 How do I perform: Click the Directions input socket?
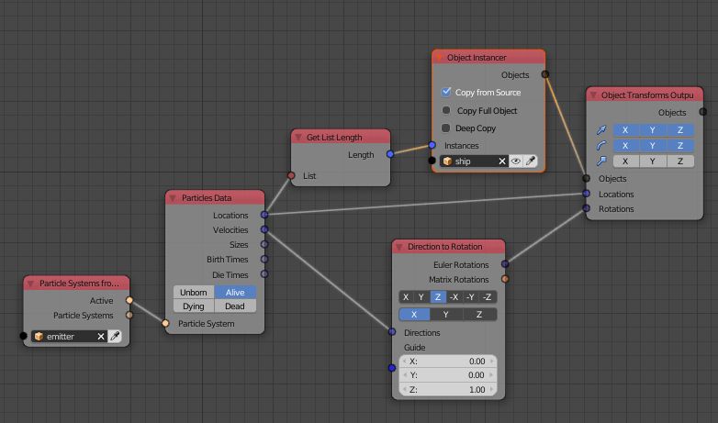point(392,332)
